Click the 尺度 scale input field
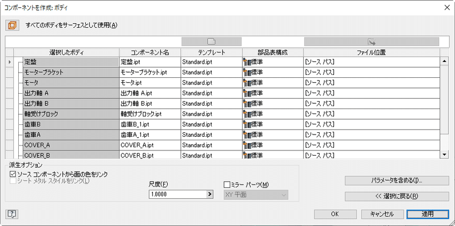Screen dimensions: 455x226 click(177, 194)
